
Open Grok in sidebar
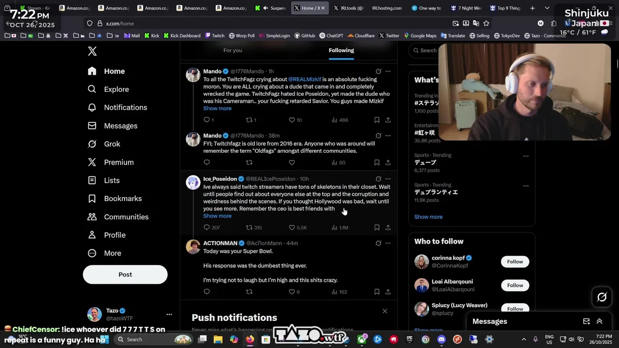click(x=104, y=144)
